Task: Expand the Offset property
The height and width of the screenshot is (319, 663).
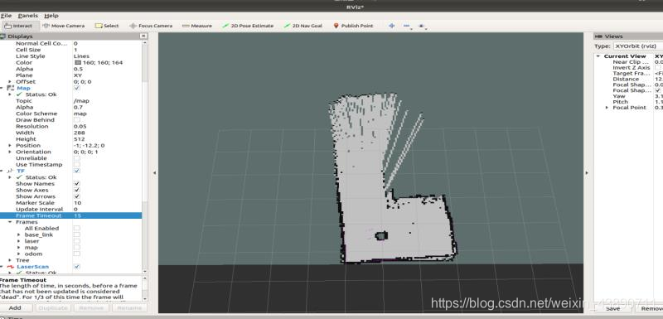Action: click(10, 81)
